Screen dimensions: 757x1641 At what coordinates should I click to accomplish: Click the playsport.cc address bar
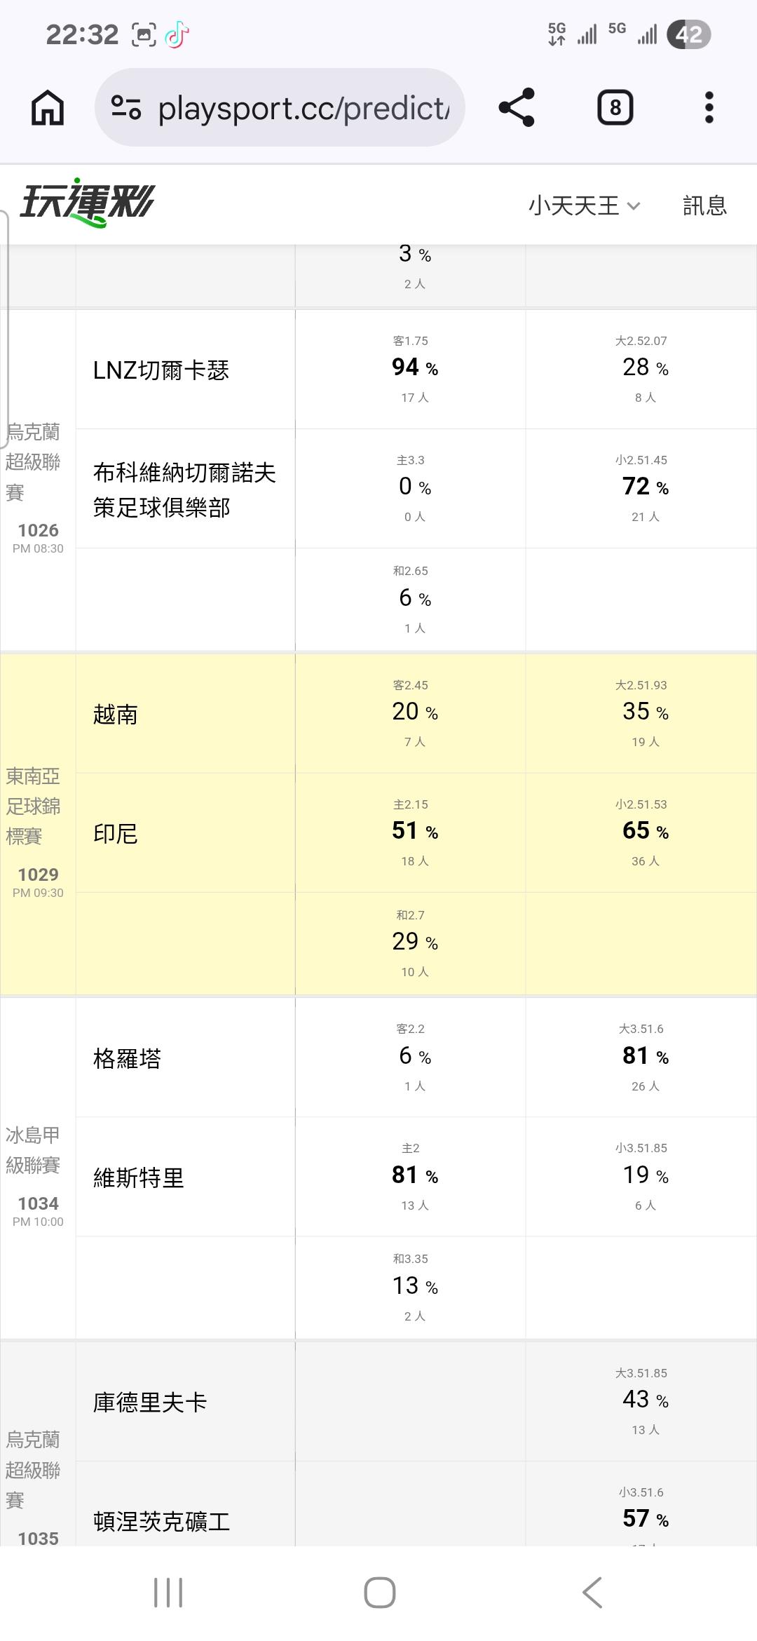[x=280, y=107]
